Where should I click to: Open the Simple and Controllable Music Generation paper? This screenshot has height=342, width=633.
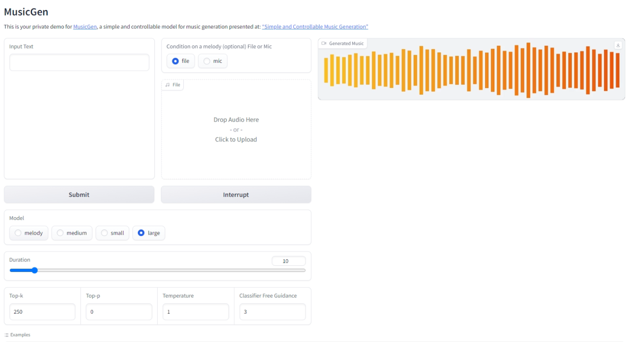[315, 26]
